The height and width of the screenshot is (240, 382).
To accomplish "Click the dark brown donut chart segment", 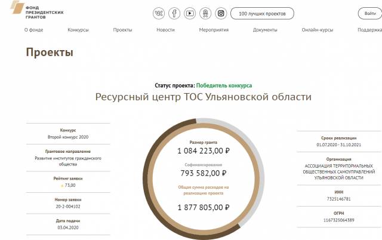I will click(x=146, y=180).
